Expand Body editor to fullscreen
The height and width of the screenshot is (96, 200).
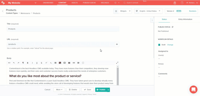click(x=117, y=63)
